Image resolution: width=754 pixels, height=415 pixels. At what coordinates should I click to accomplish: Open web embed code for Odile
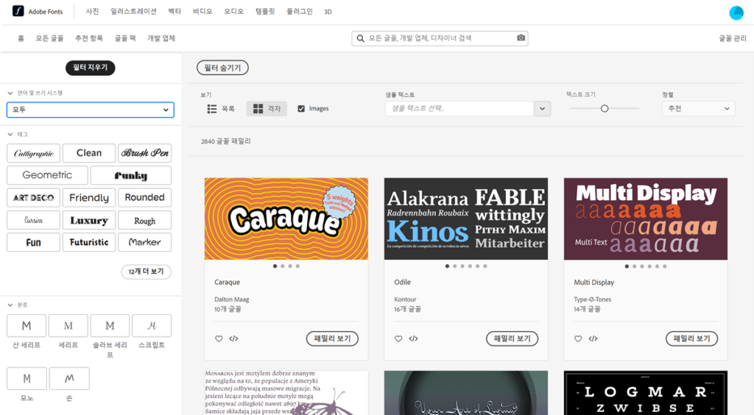(414, 338)
